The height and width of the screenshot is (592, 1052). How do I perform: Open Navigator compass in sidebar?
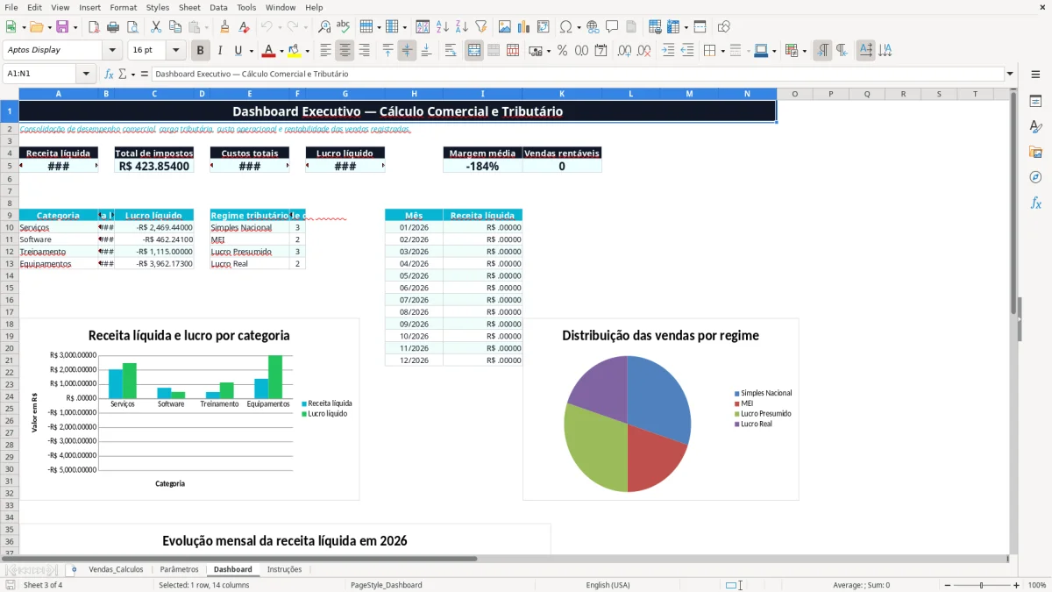pos(1035,177)
